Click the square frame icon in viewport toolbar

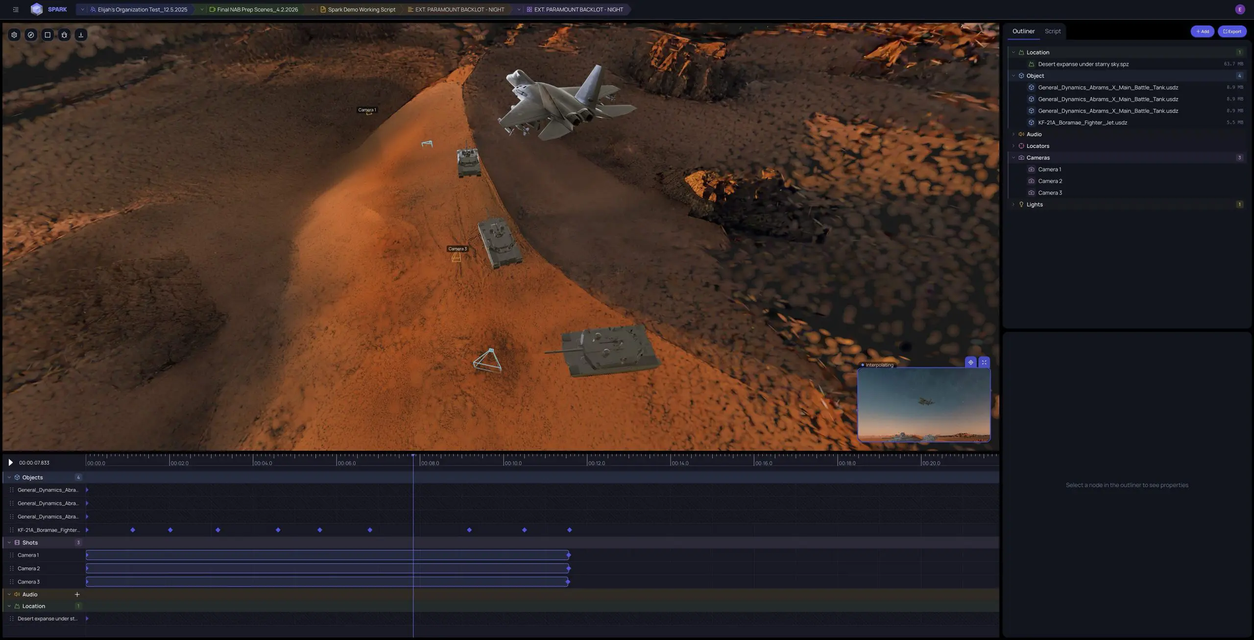(x=48, y=35)
